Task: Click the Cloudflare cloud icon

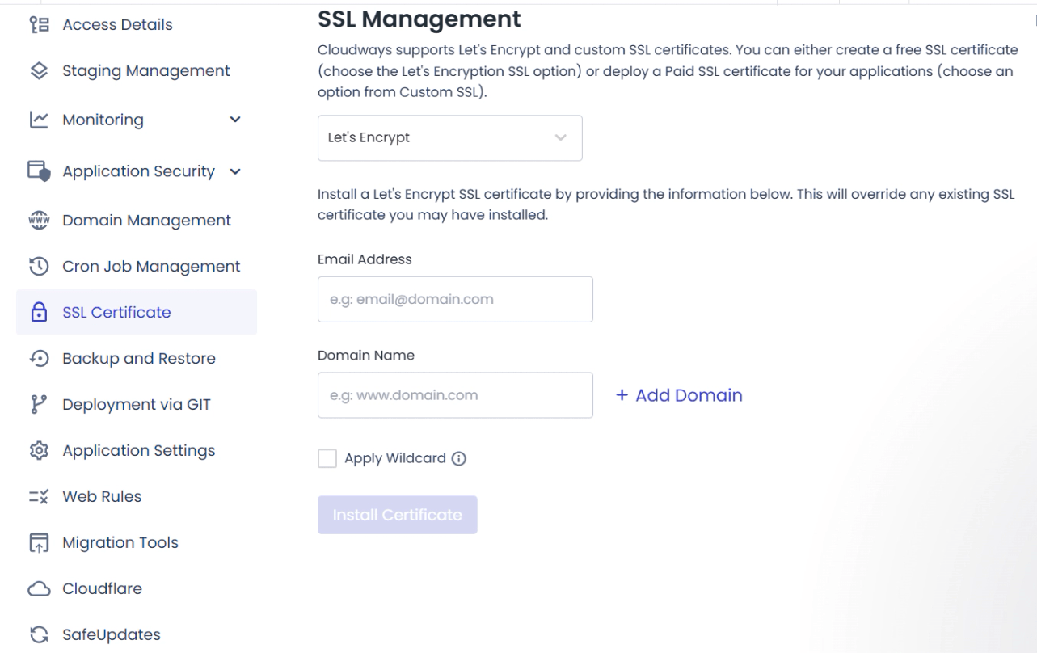Action: 39,588
